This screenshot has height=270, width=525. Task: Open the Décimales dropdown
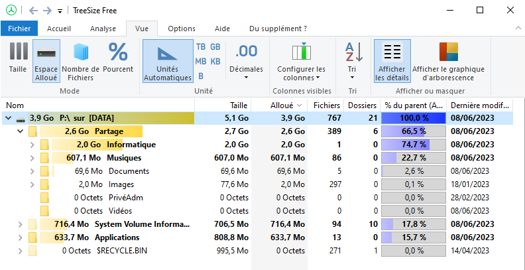click(x=246, y=60)
